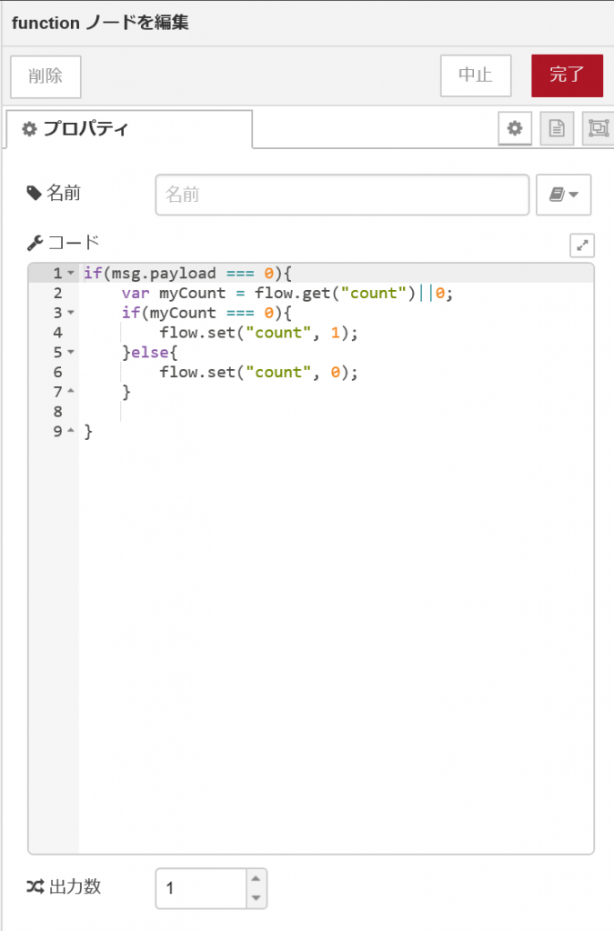Click into the 名前 name input field
This screenshot has width=614, height=931.
pyautogui.click(x=341, y=195)
